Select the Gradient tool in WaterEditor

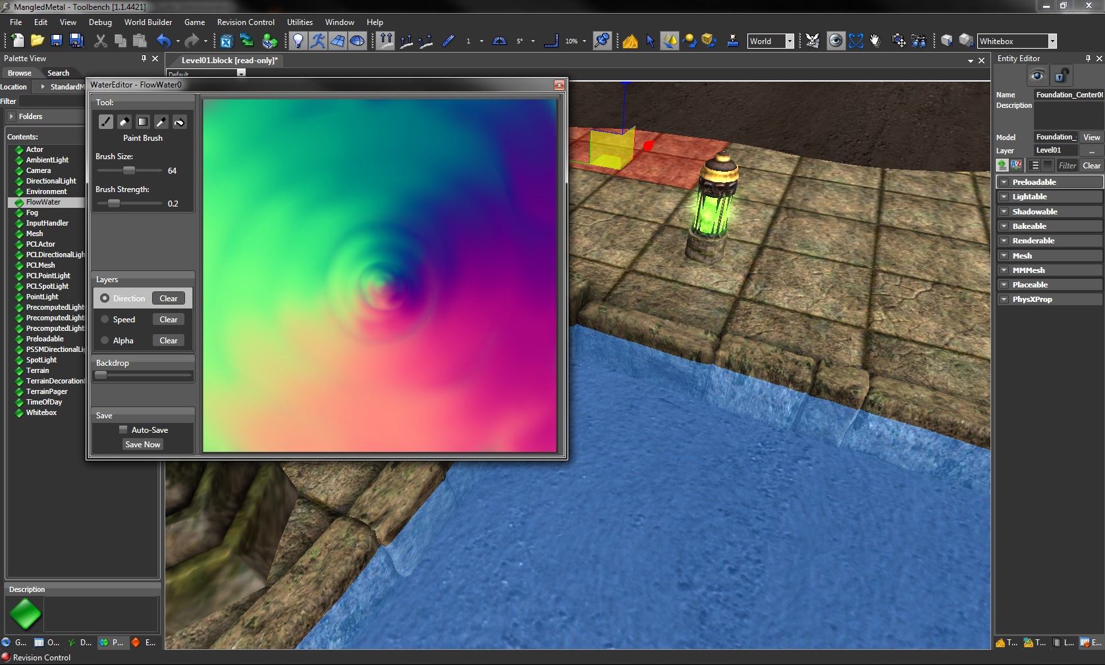coord(142,122)
